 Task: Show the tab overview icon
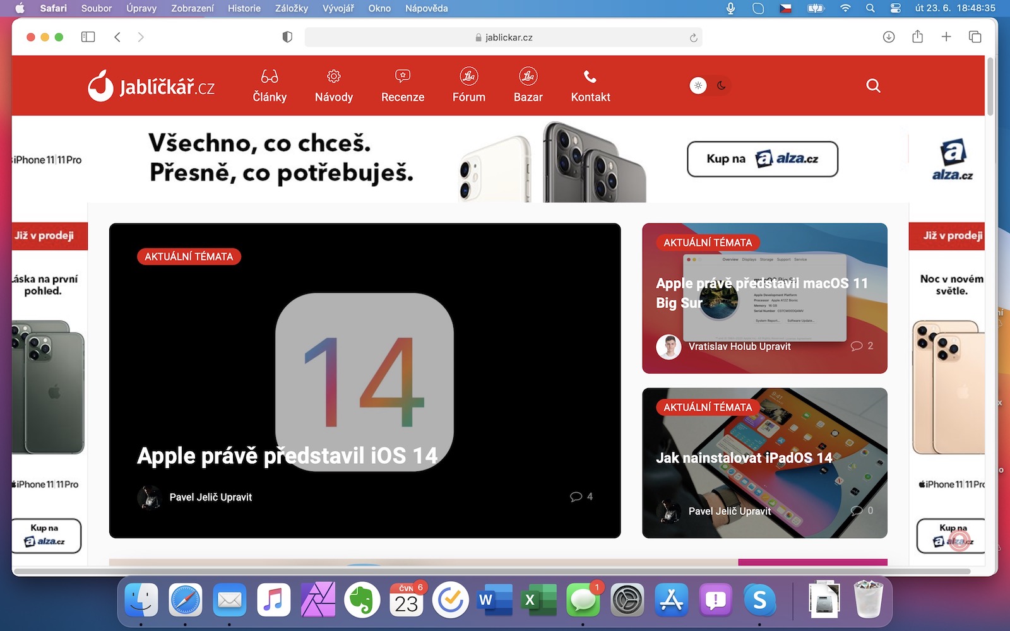pyautogui.click(x=975, y=37)
